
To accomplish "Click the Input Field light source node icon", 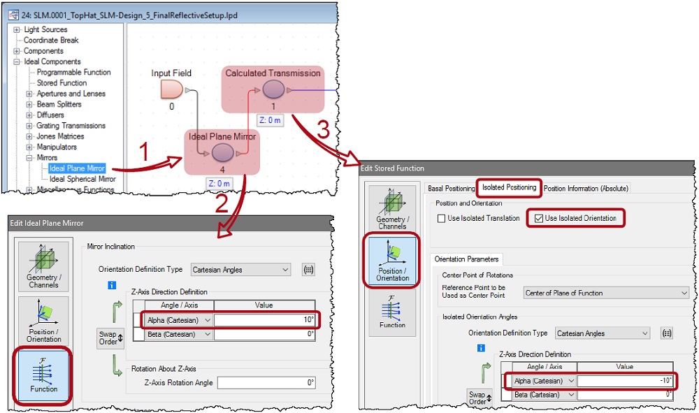I will click(171, 89).
